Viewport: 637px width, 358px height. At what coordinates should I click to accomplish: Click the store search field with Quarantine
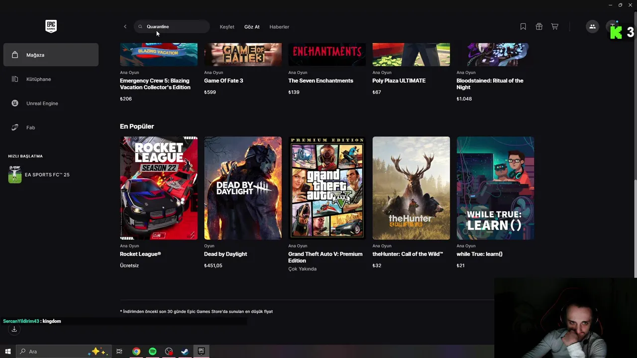[x=172, y=27]
